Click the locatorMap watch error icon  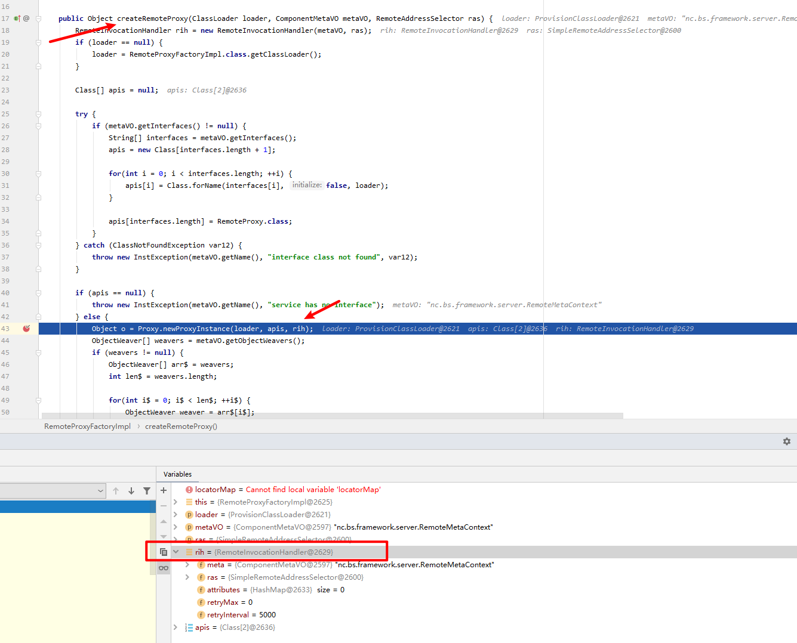[189, 490]
